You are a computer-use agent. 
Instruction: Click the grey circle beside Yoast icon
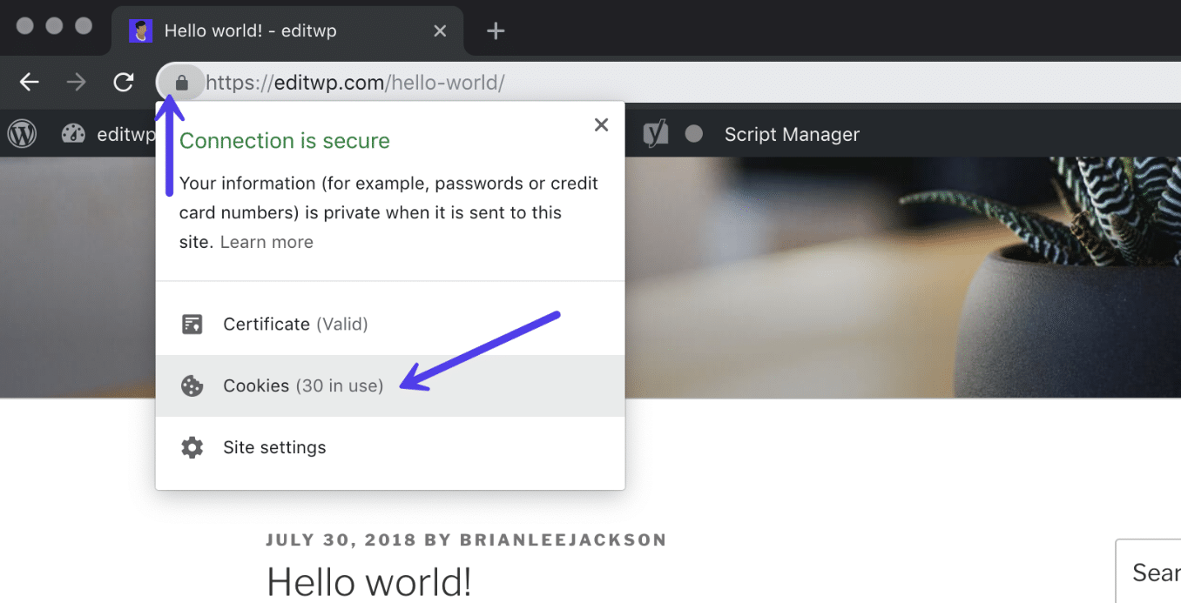(x=693, y=134)
